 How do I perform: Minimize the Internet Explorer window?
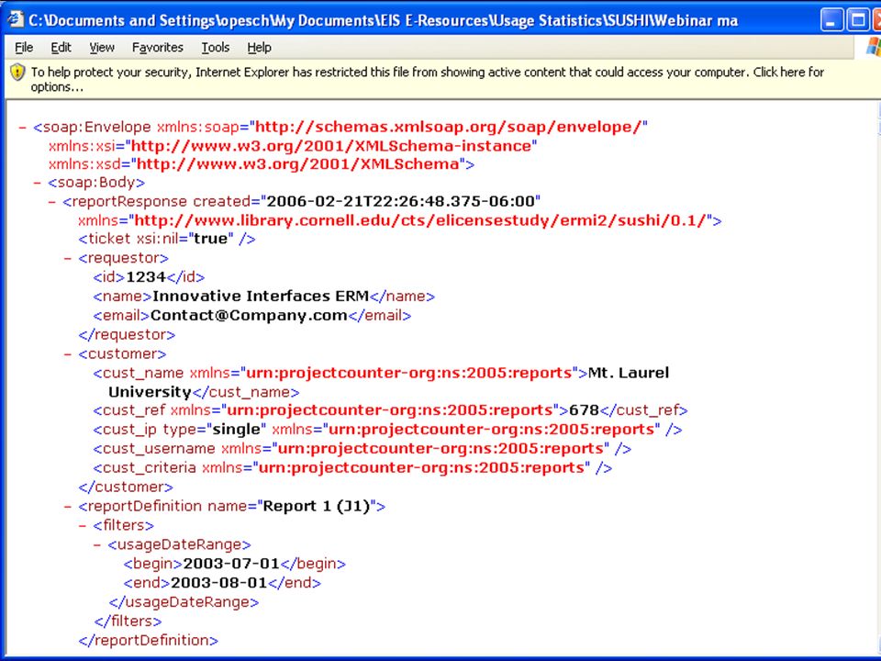[x=832, y=21]
